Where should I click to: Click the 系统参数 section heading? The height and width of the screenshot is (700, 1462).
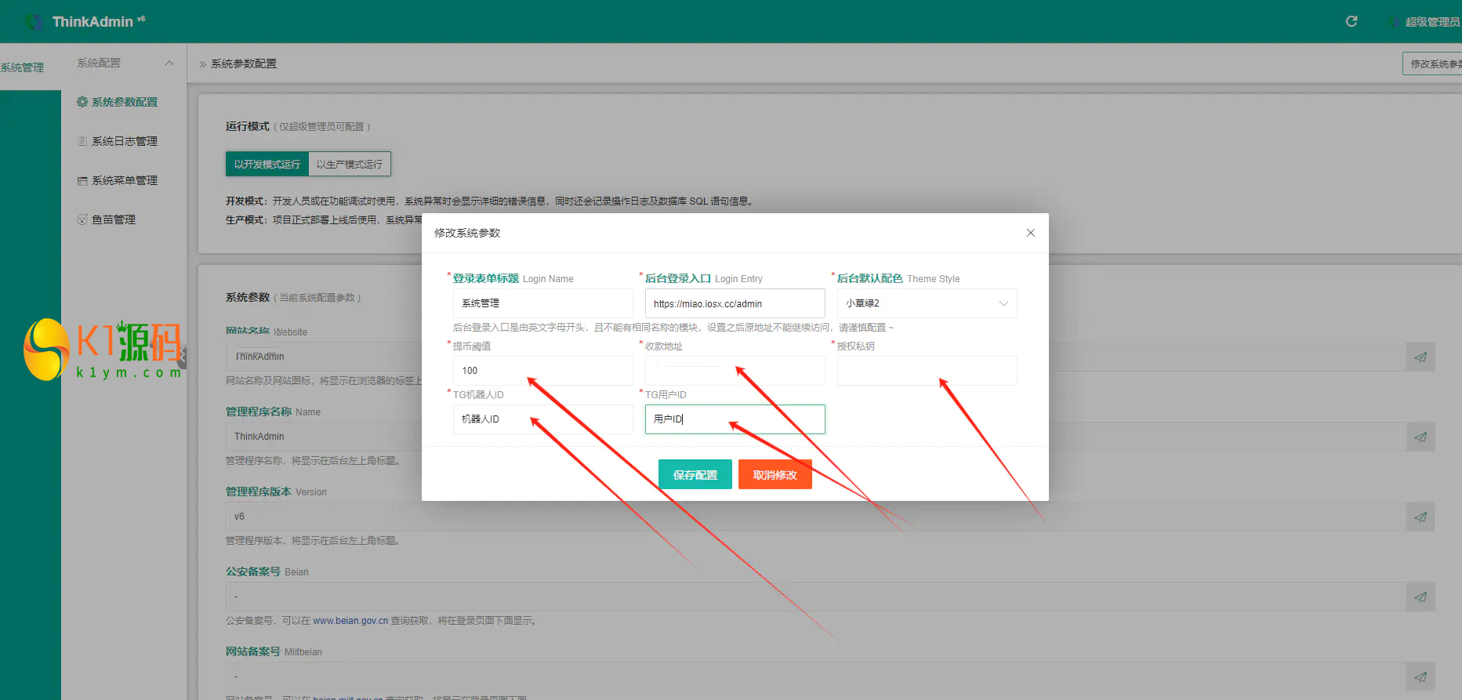click(248, 297)
